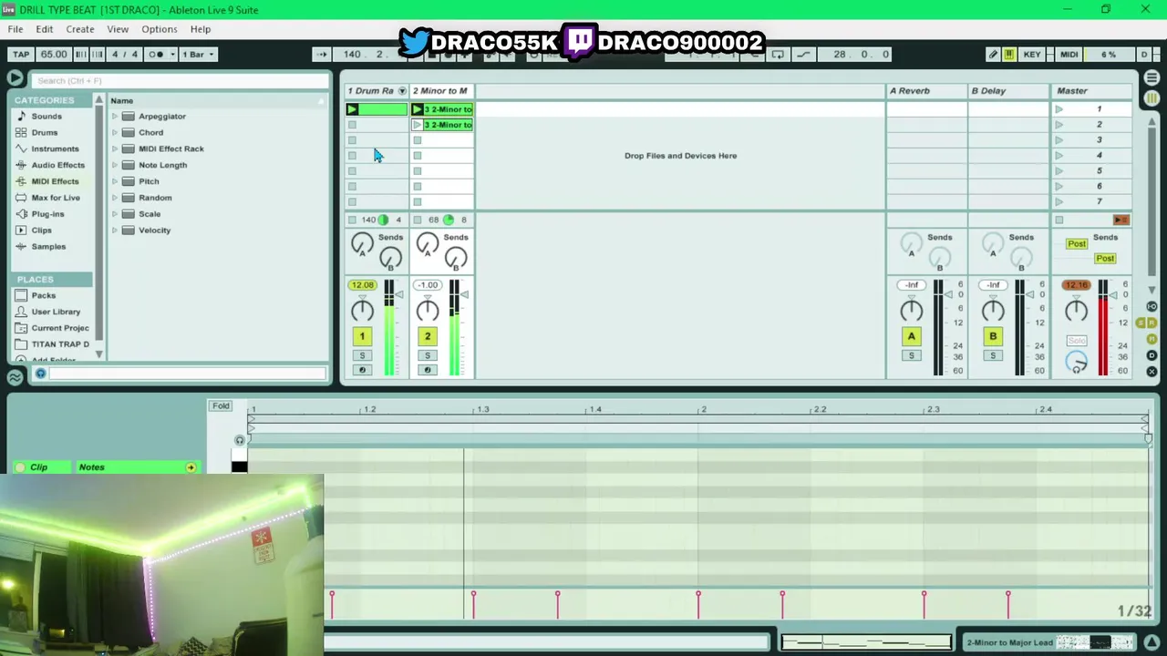Viewport: 1167px width, 656px height.
Task: Launch second 2-Minor to Major clip
Action: [x=418, y=125]
